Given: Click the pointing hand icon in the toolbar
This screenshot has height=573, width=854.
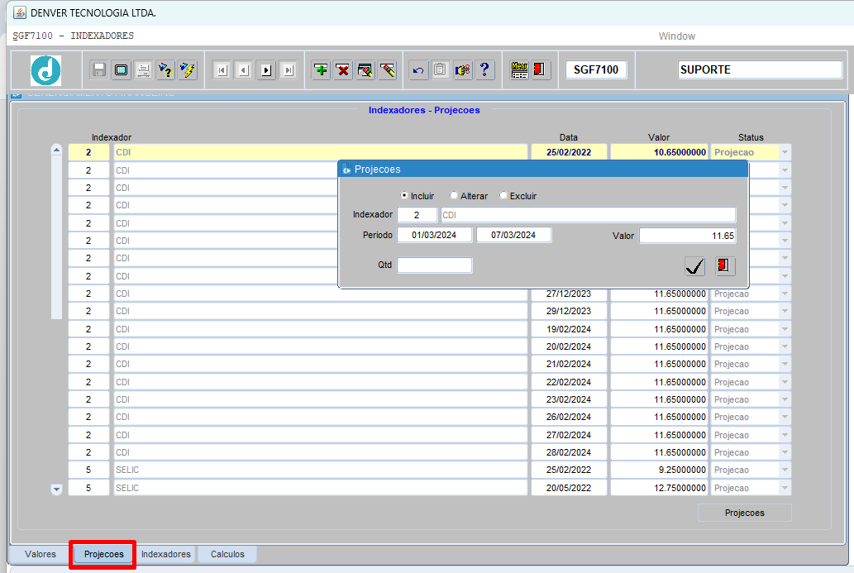Looking at the screenshot, I should [x=462, y=70].
